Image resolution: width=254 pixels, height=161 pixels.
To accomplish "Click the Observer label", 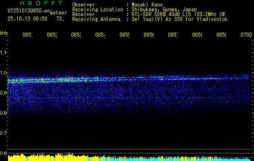I will click(84, 4).
